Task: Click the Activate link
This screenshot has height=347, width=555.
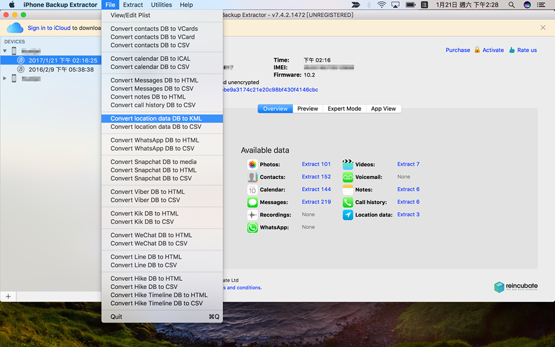Action: pyautogui.click(x=493, y=50)
